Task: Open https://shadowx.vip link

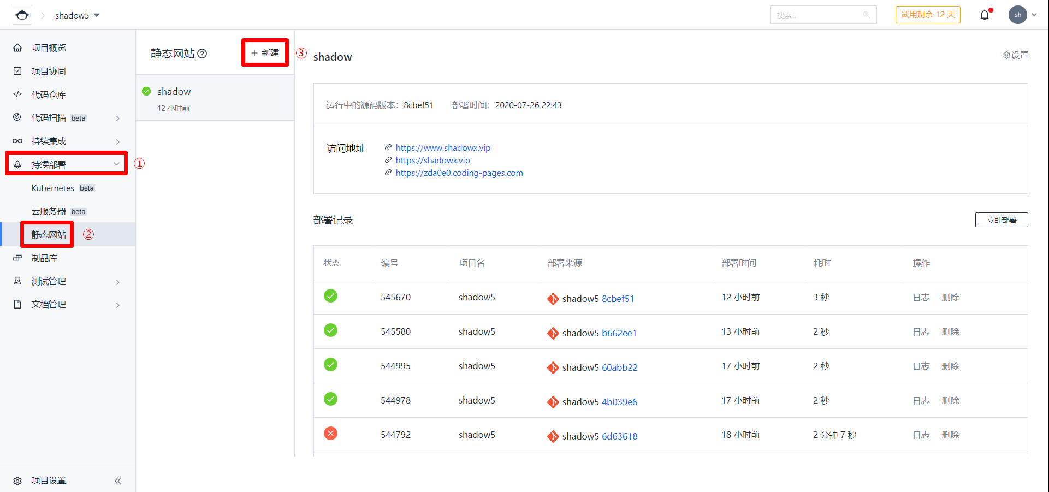Action: tap(432, 160)
